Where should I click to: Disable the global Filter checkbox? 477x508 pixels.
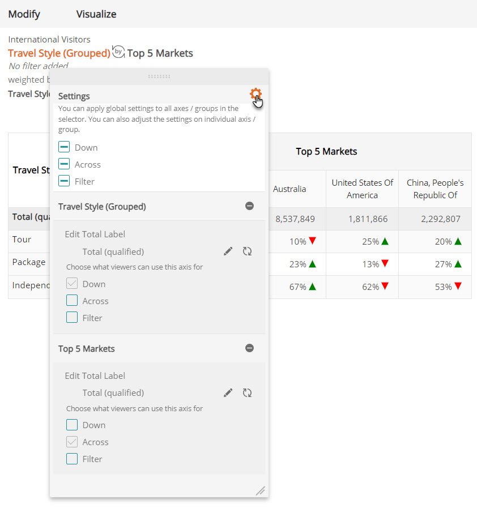pyautogui.click(x=63, y=181)
